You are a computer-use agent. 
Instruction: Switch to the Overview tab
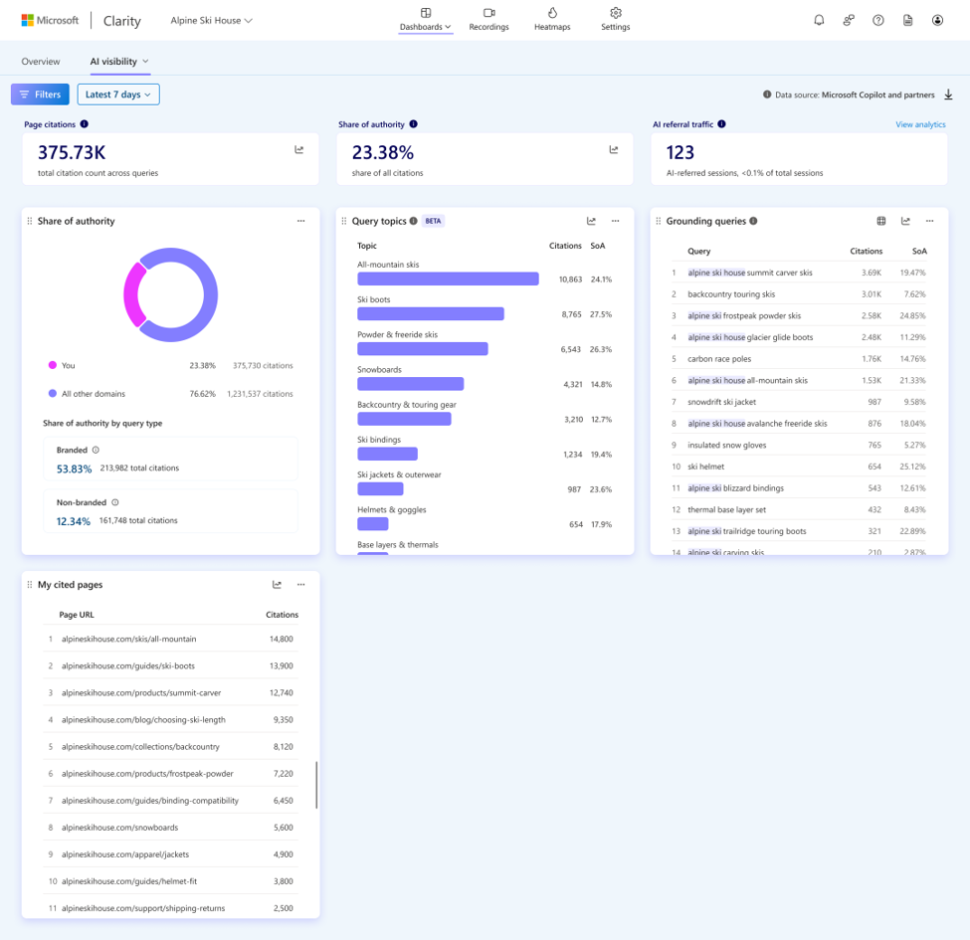click(41, 62)
